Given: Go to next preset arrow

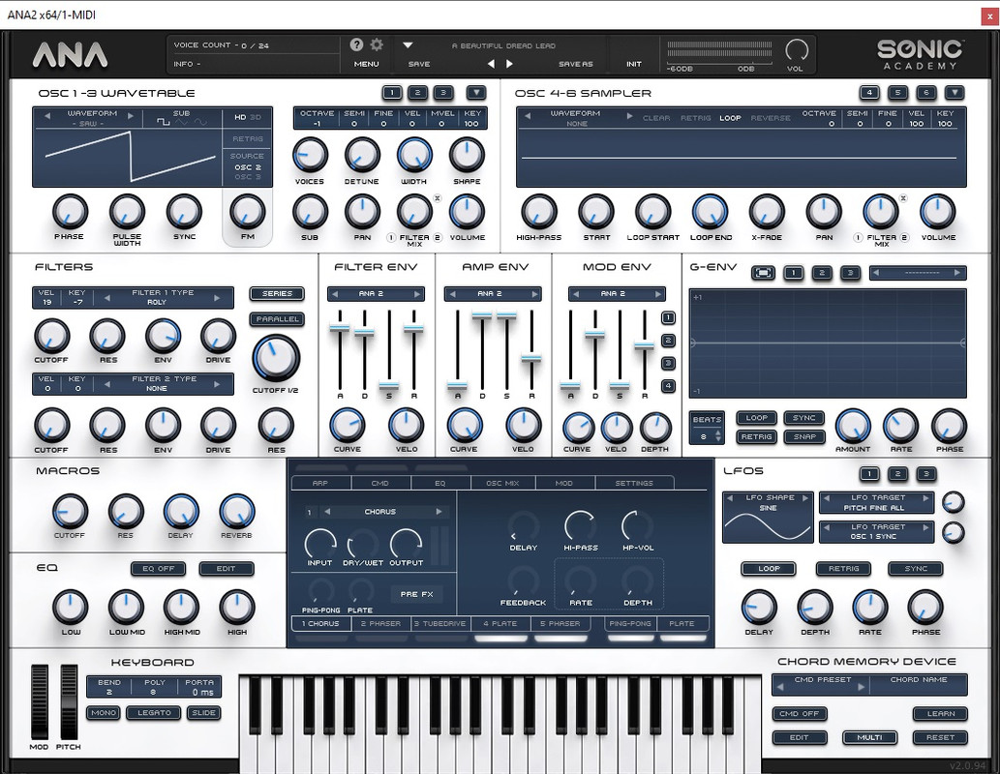Looking at the screenshot, I should [509, 64].
